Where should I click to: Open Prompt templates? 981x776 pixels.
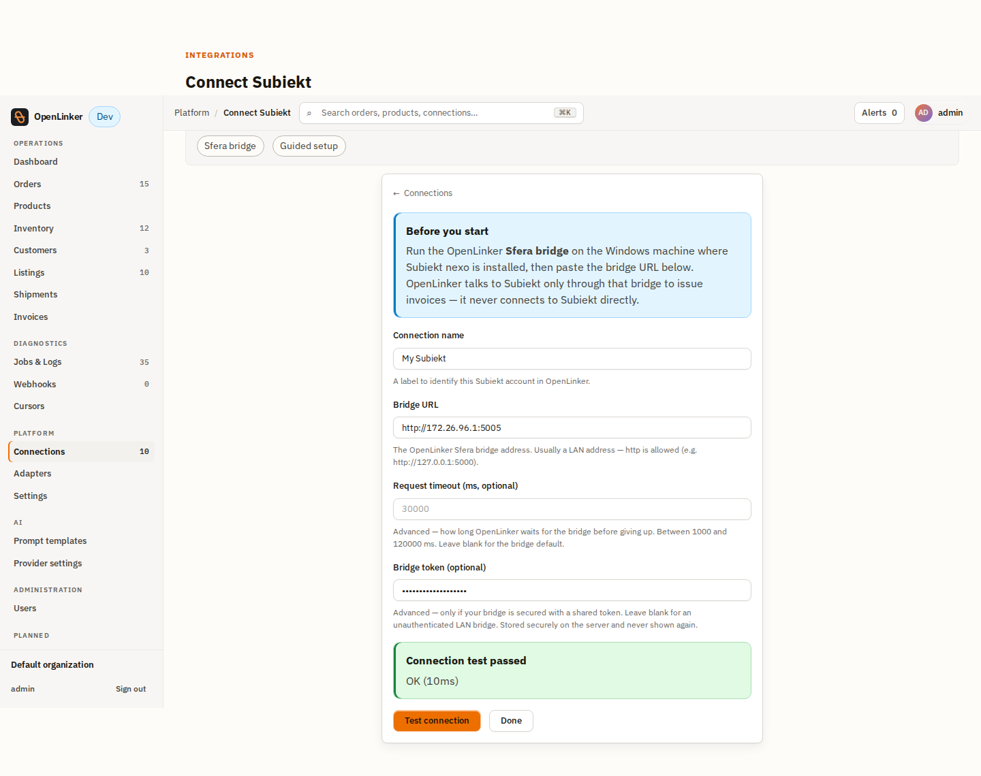click(82, 541)
